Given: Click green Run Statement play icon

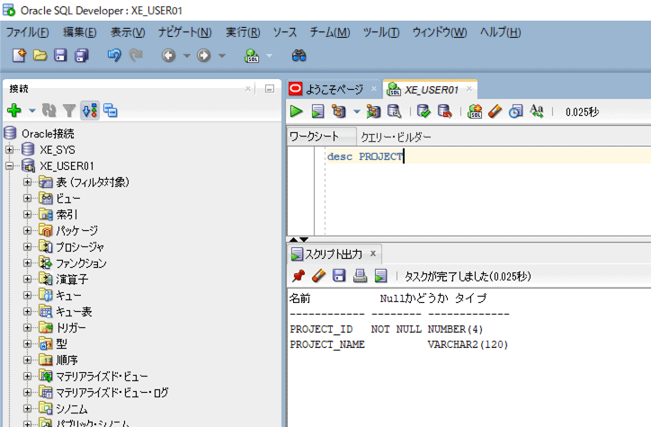Looking at the screenshot, I should click(x=296, y=111).
